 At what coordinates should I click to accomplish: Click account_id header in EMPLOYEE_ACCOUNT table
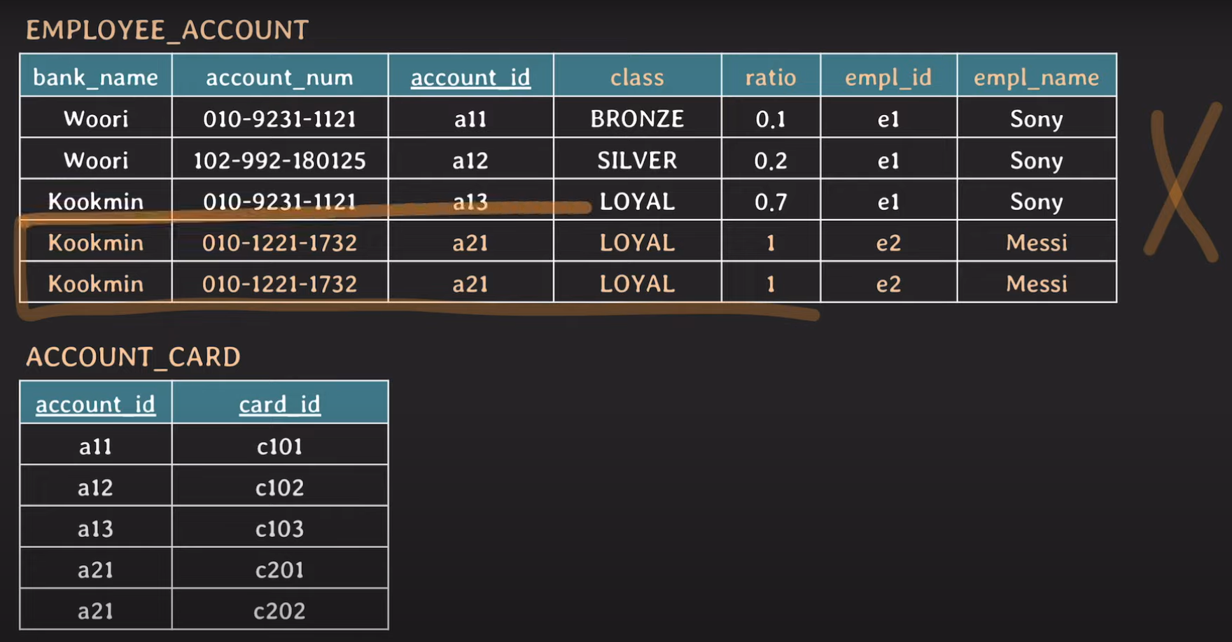(x=470, y=76)
